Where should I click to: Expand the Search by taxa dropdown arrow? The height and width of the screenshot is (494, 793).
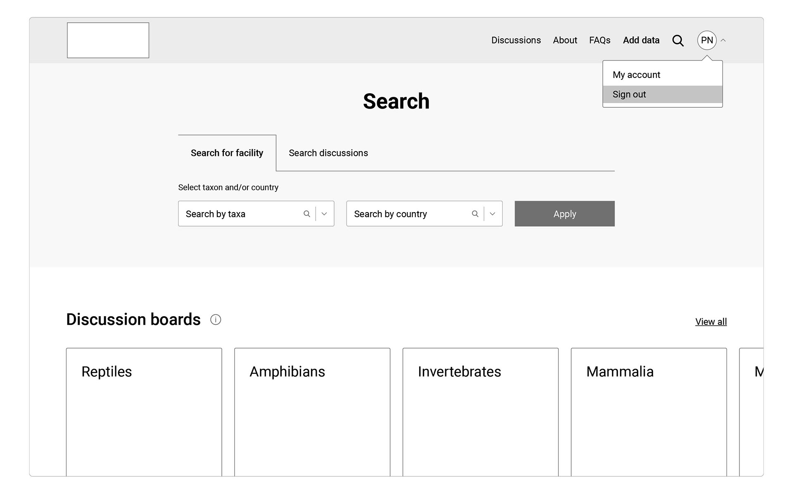[324, 214]
